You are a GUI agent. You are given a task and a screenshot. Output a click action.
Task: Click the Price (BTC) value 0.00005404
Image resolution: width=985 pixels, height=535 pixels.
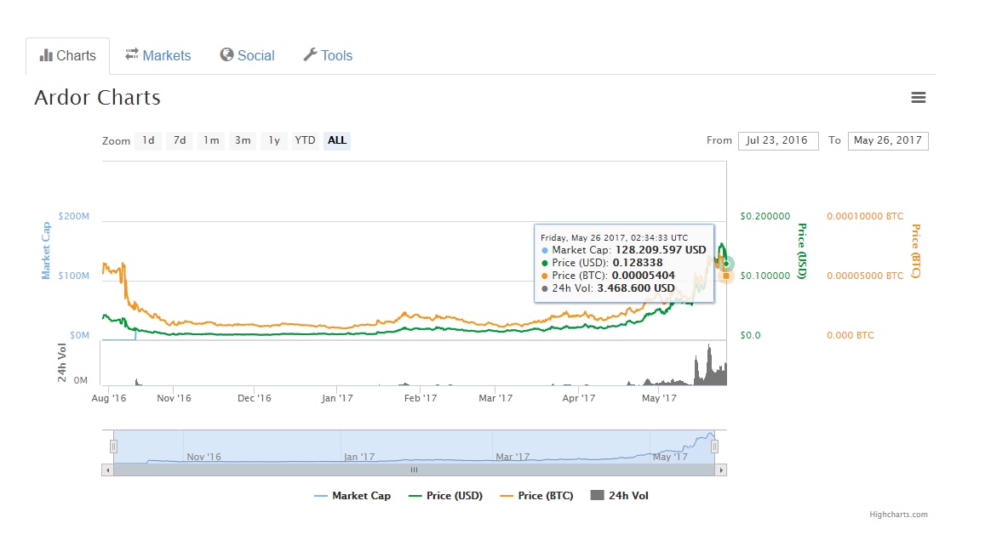[644, 276]
